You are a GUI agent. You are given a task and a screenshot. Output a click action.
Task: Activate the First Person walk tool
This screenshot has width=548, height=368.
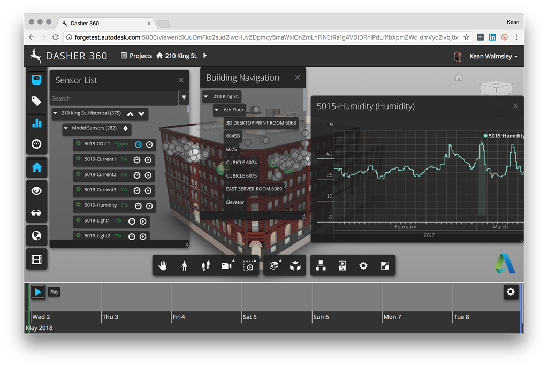click(x=184, y=266)
